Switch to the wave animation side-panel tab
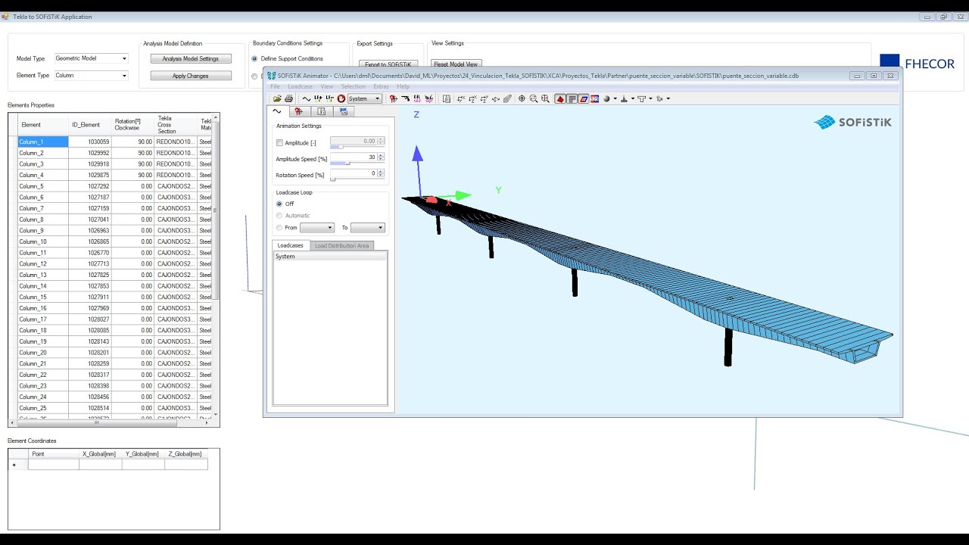The image size is (969, 545). point(277,111)
